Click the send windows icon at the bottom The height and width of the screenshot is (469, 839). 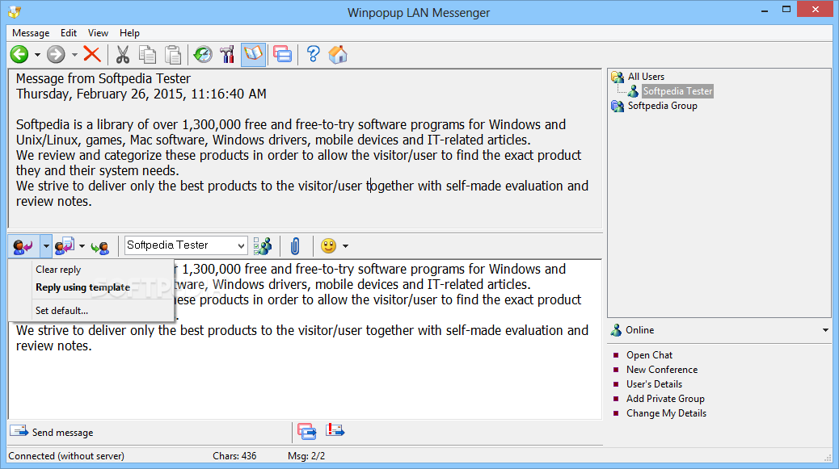tap(307, 431)
